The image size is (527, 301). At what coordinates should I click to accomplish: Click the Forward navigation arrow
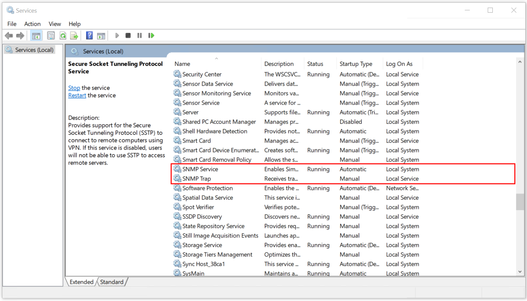(x=20, y=35)
